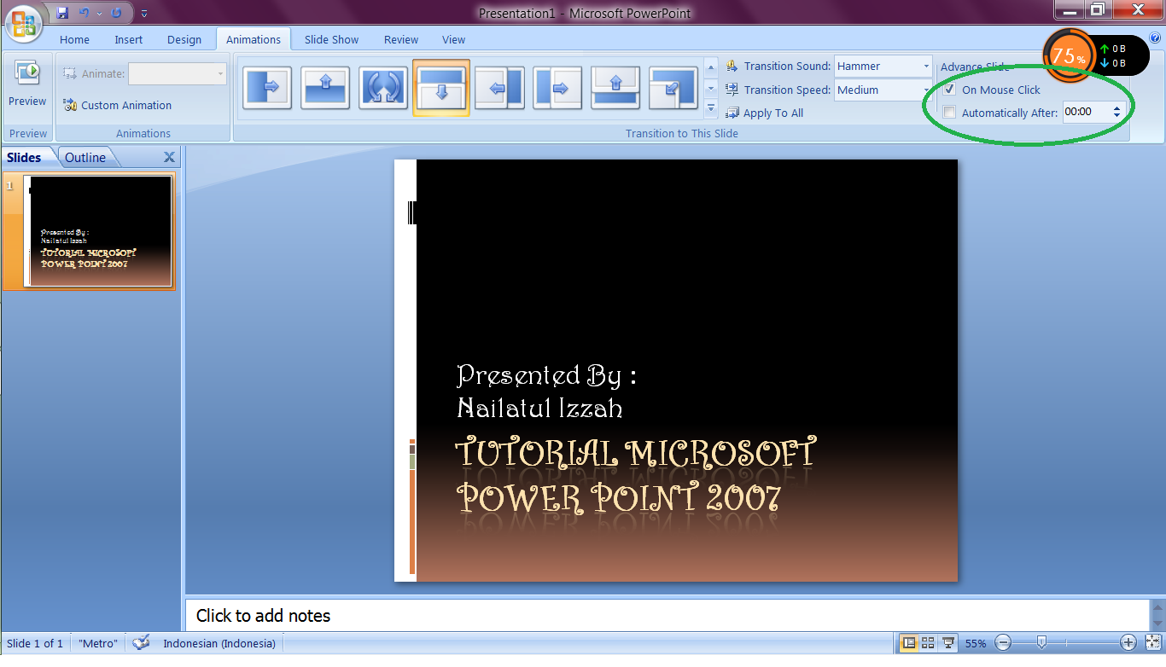Go to the Slide Show tab
1166x667 pixels.
(331, 39)
